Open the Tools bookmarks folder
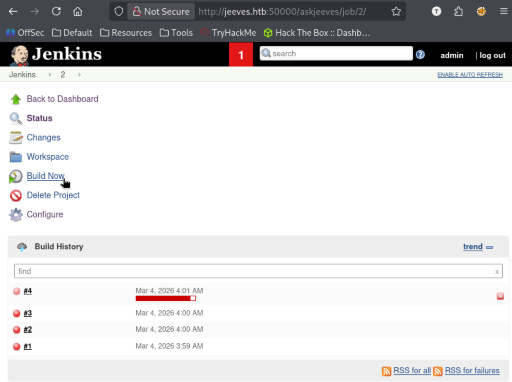 pyautogui.click(x=176, y=33)
